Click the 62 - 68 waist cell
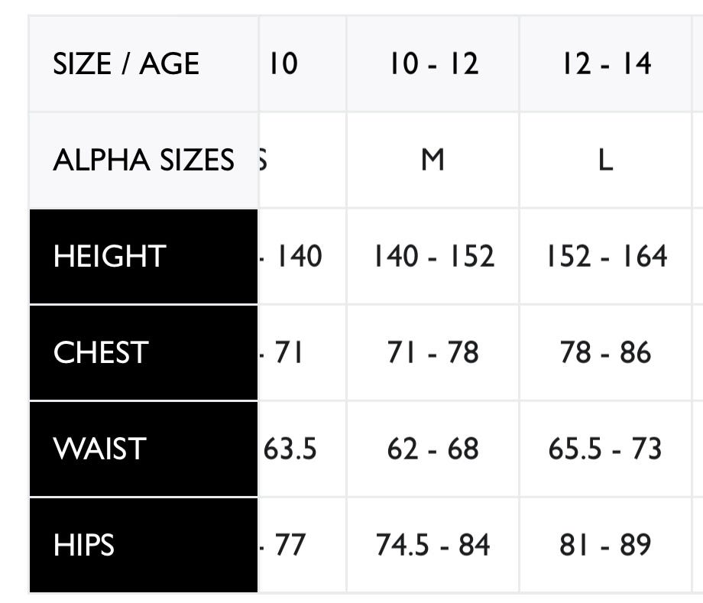The height and width of the screenshot is (603, 703). coord(433,449)
